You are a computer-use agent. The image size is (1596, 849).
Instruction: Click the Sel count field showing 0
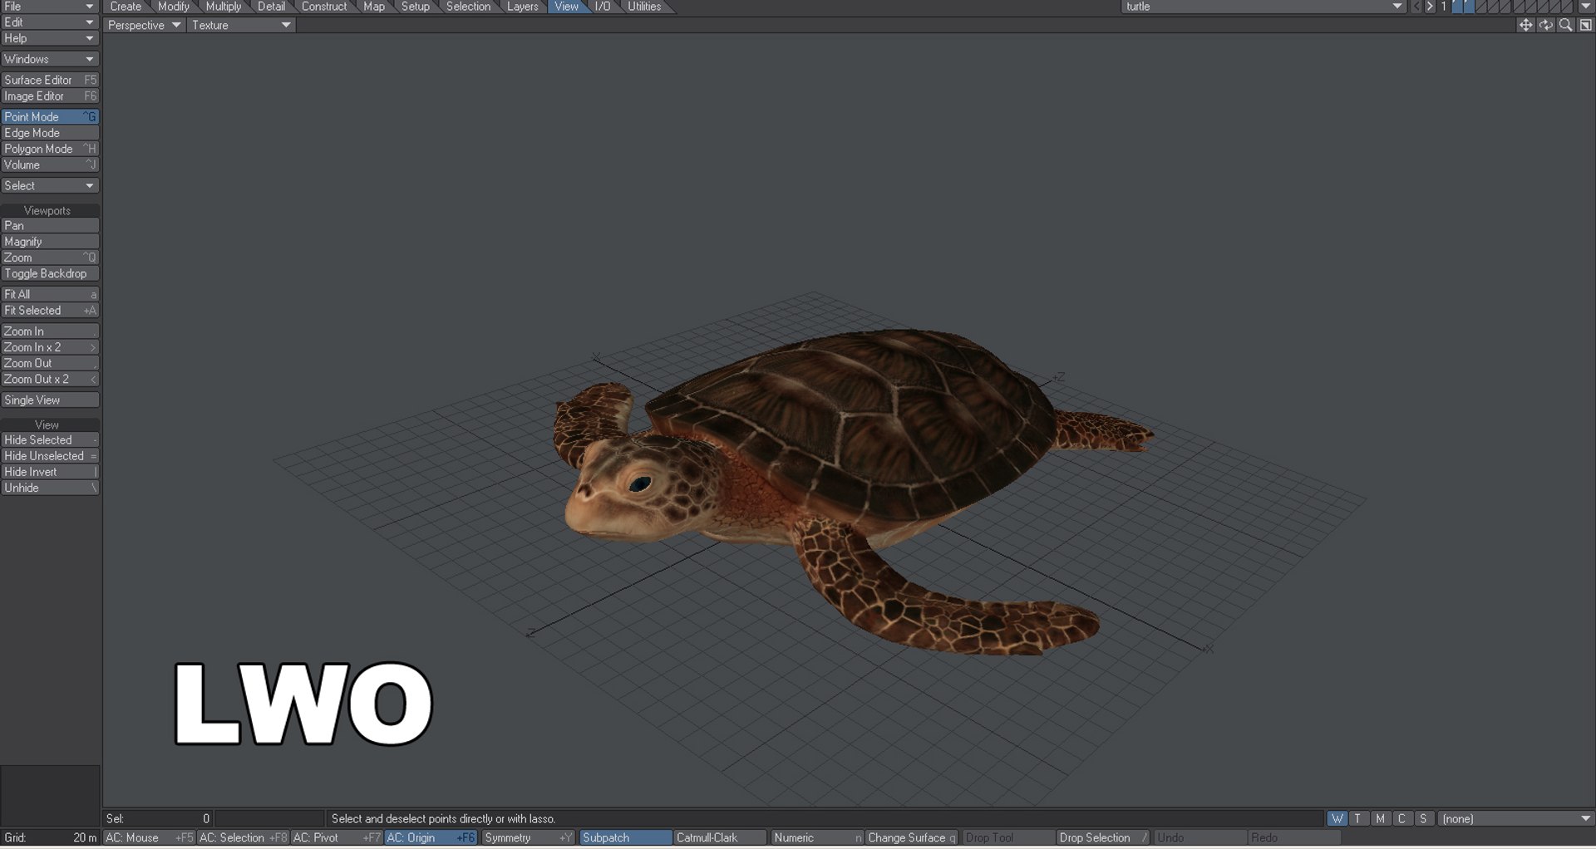[x=158, y=819]
